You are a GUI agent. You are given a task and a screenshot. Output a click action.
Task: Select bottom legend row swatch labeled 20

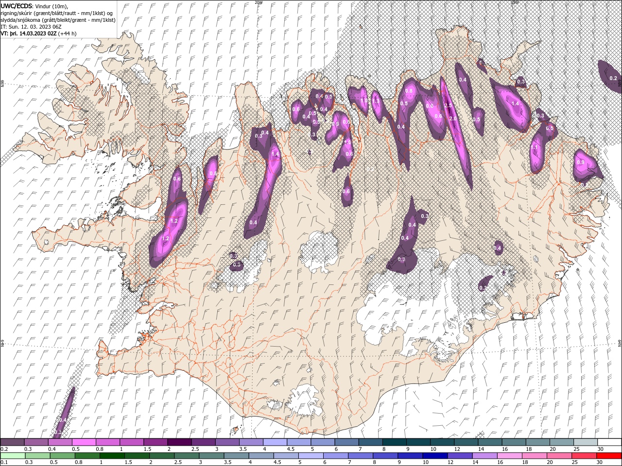(x=558, y=456)
